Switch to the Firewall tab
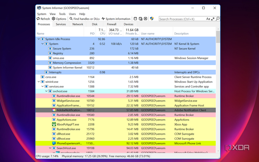This screenshot has height=162, width=259. pos(111,24)
